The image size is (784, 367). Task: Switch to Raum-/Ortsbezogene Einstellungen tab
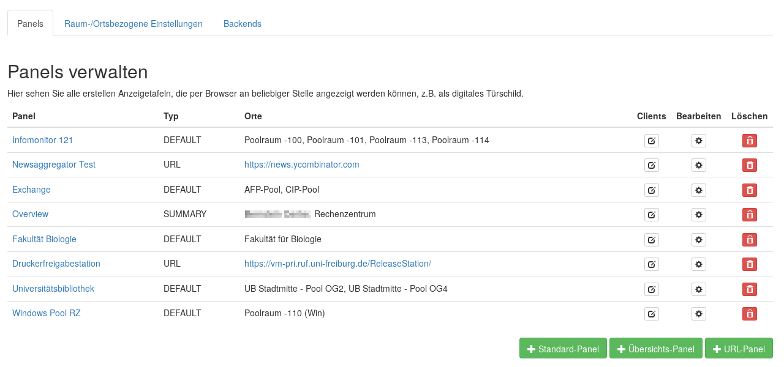pyautogui.click(x=134, y=24)
